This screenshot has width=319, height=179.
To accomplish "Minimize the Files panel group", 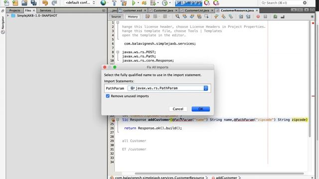I will [x=104, y=10].
